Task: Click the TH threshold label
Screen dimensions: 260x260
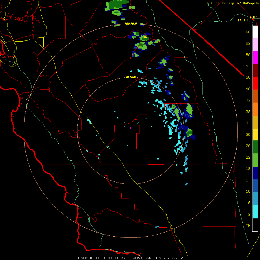Action: click(248, 225)
